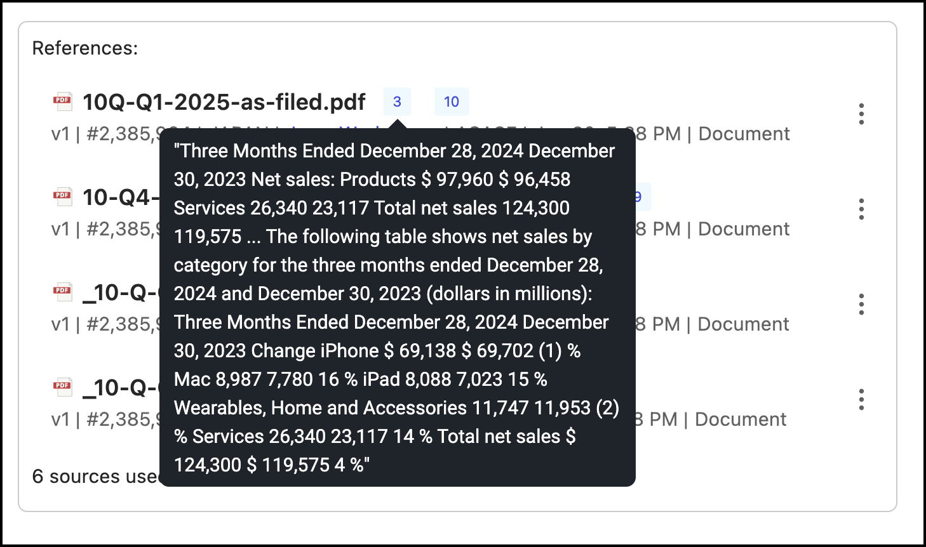Click the PDF icon on the bottom reference row
The image size is (926, 547).
click(63, 386)
